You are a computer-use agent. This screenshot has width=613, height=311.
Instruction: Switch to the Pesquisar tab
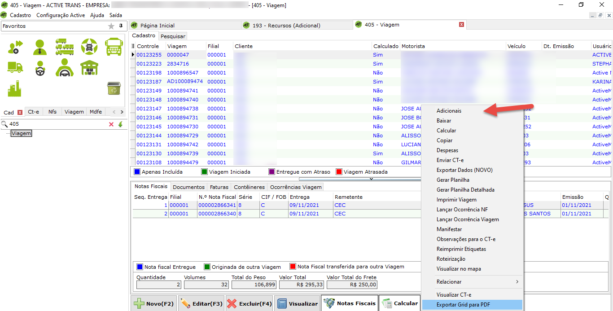tap(173, 36)
